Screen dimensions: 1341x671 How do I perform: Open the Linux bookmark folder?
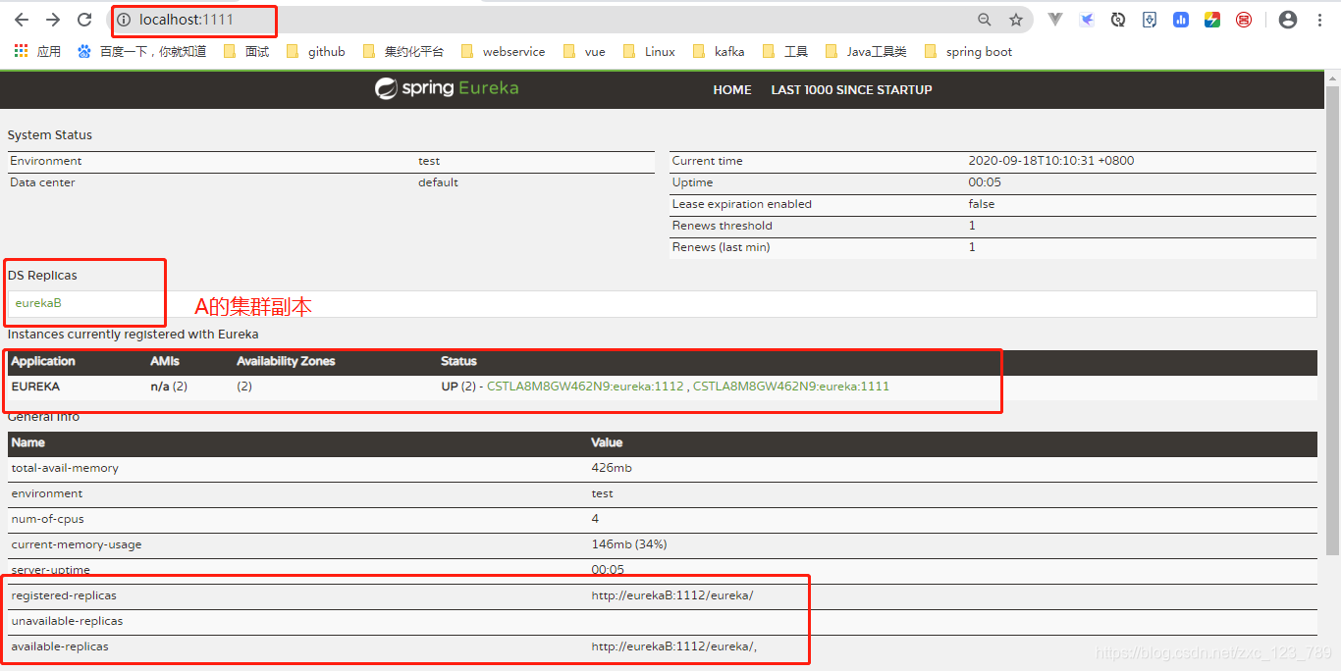(649, 52)
